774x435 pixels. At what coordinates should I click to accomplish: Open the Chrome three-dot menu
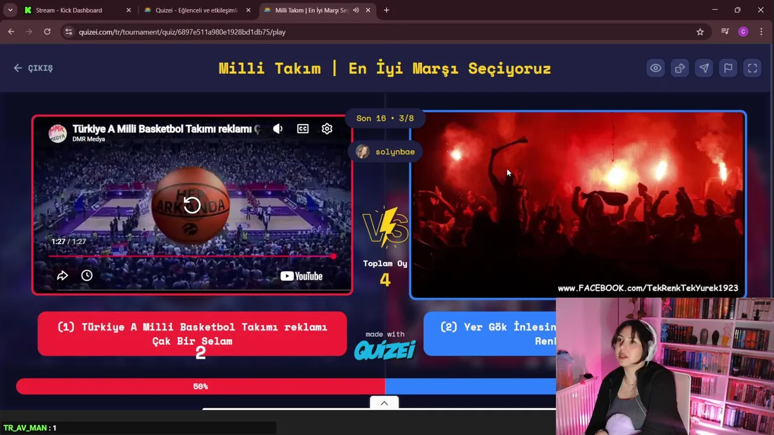761,32
